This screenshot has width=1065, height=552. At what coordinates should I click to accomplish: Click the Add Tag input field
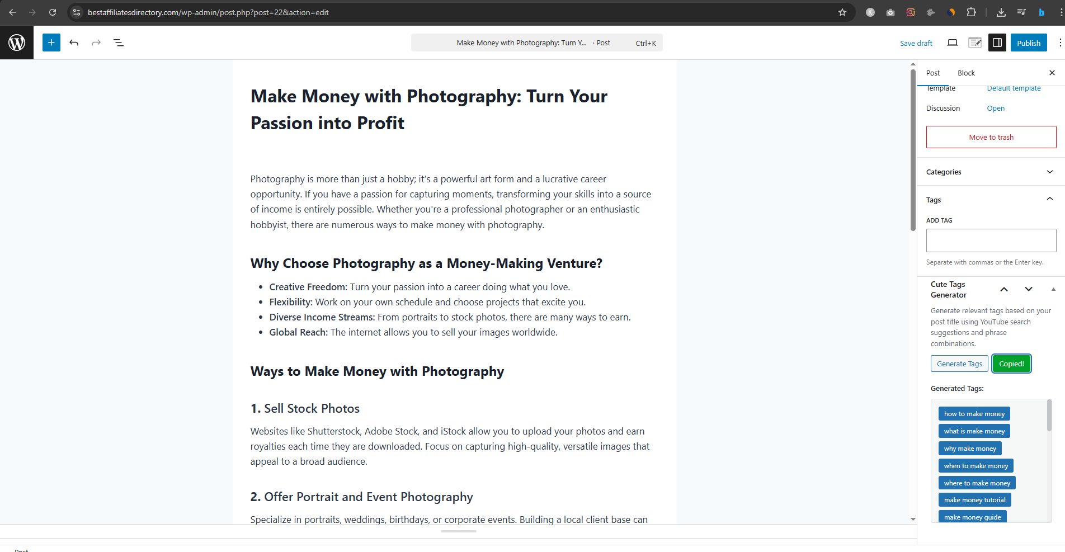(991, 240)
